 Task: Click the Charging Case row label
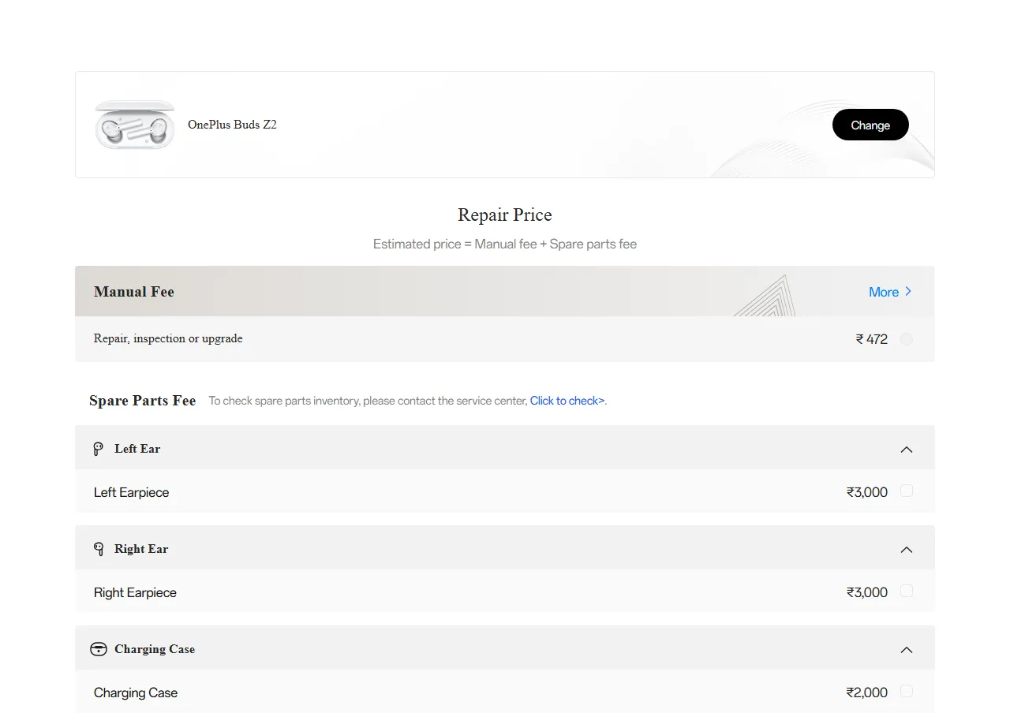pos(136,692)
